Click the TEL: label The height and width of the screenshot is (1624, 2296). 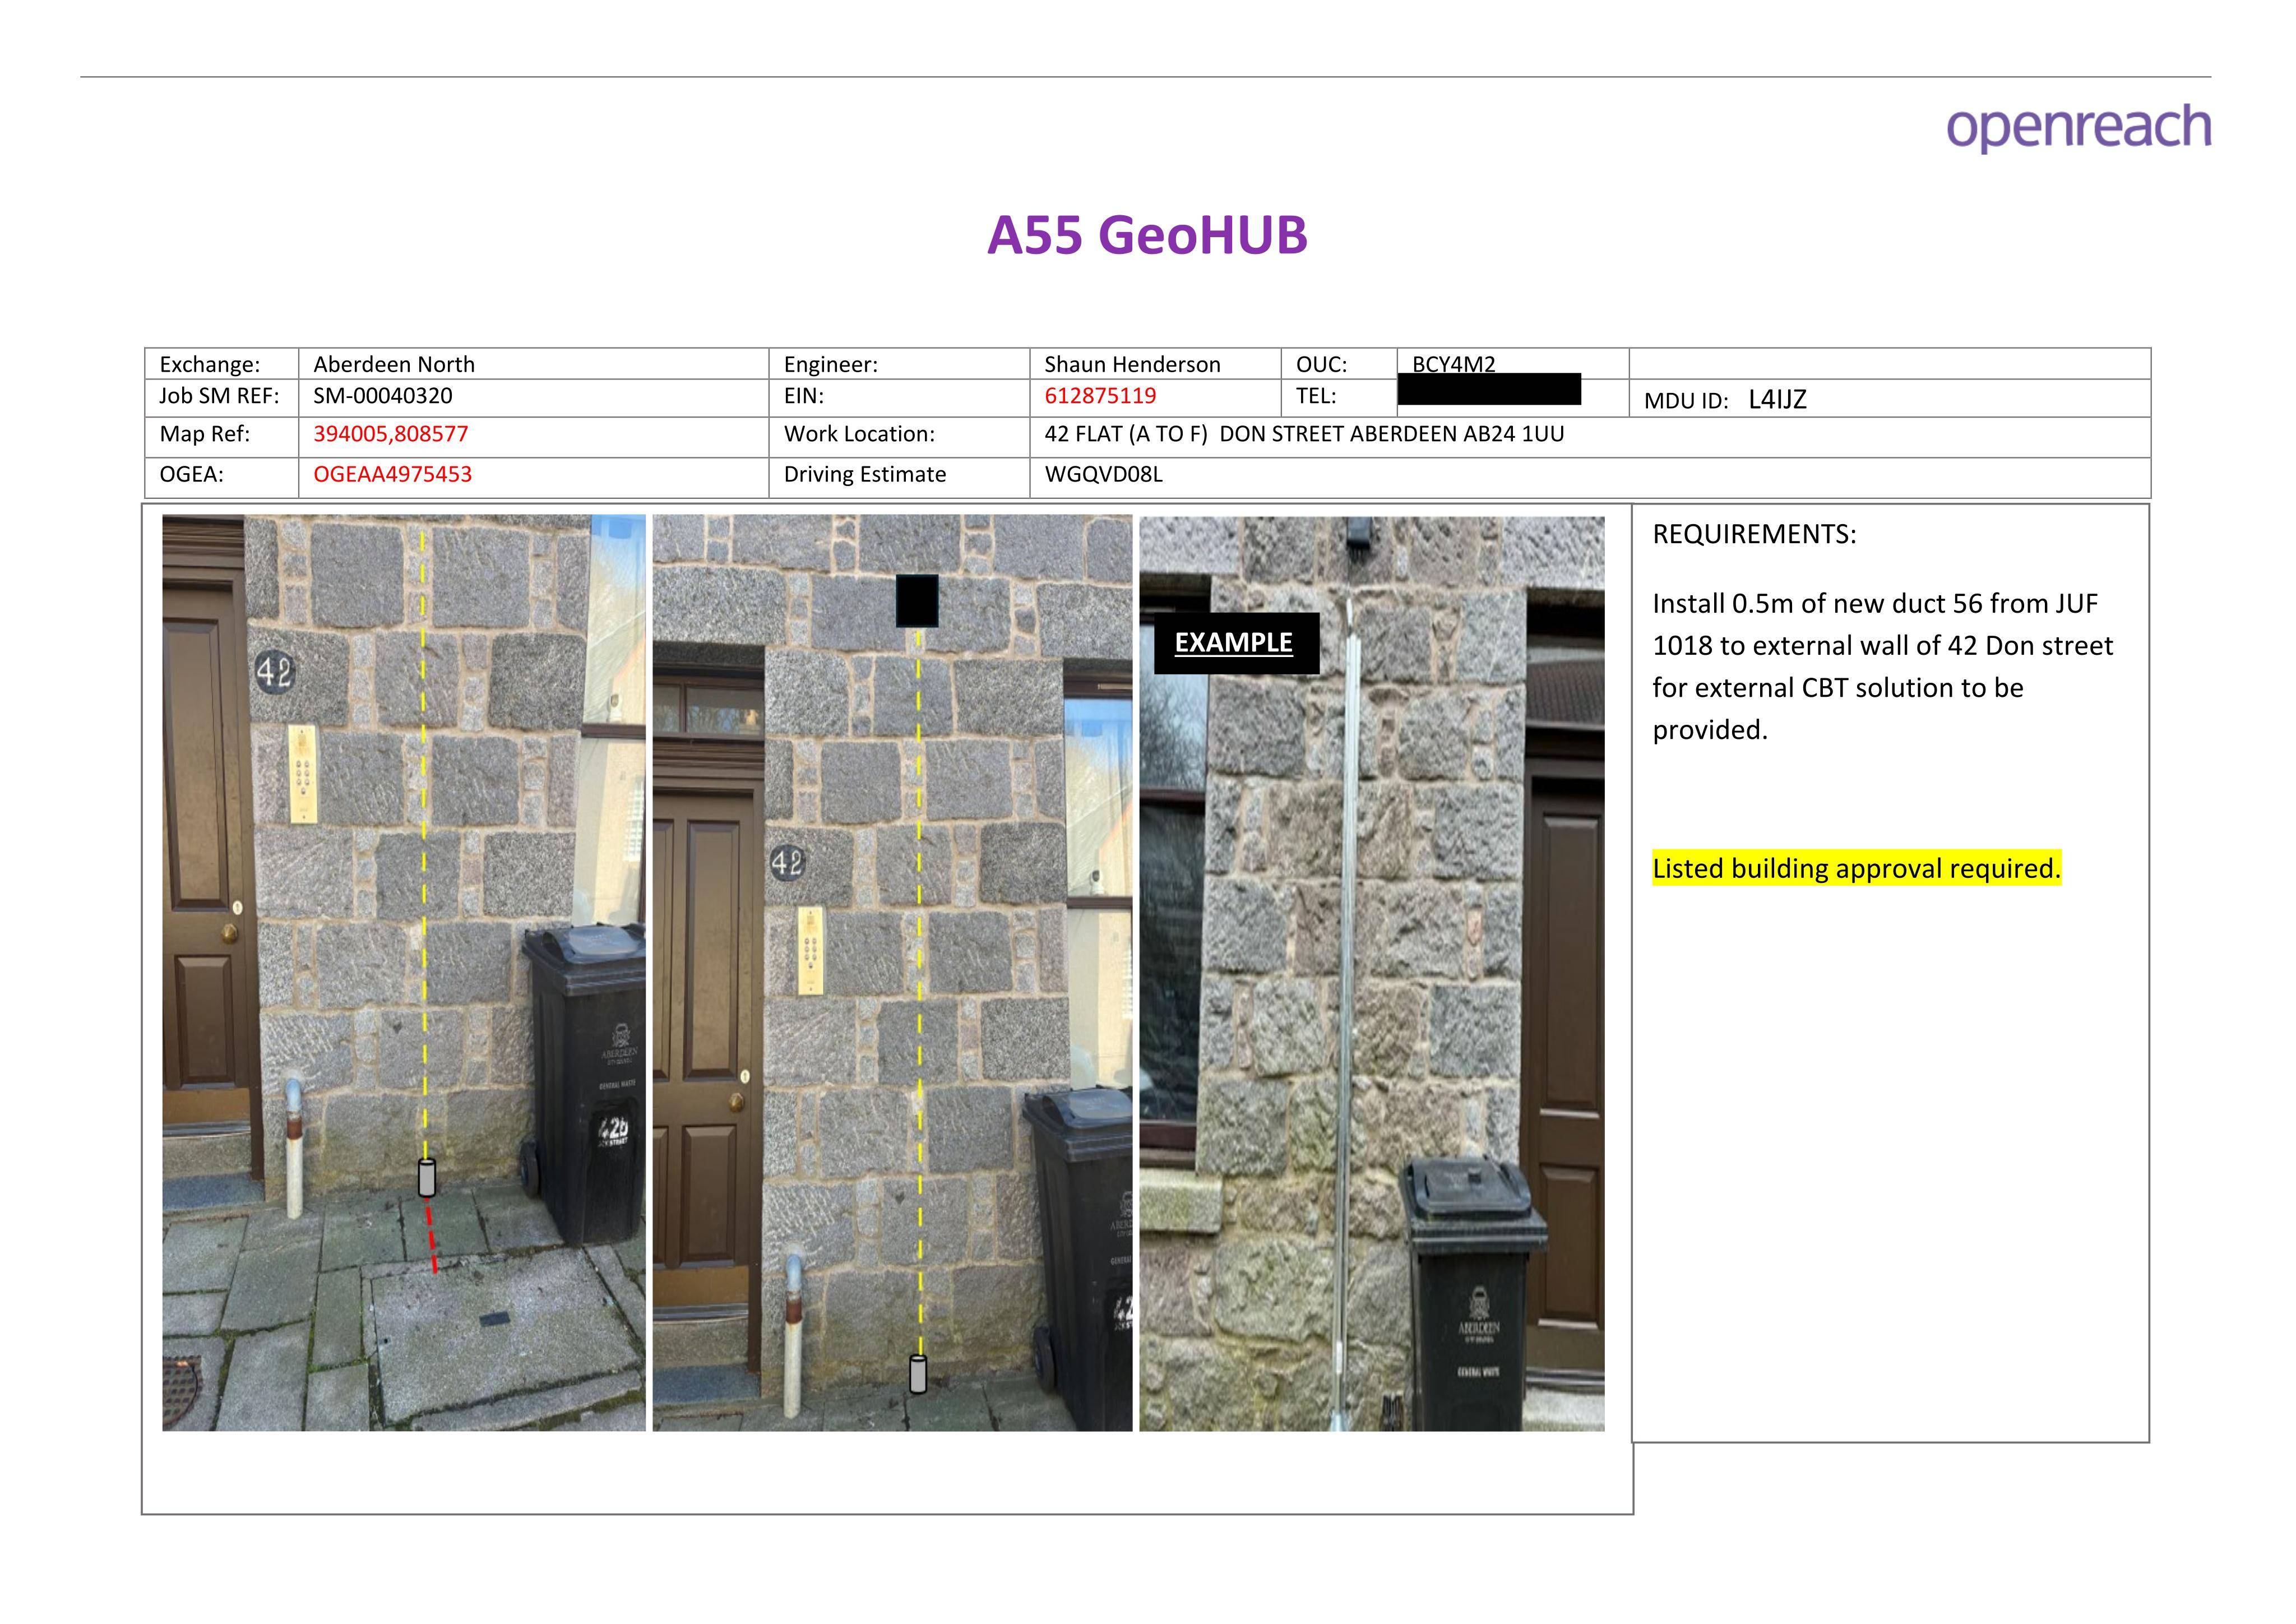click(1316, 395)
